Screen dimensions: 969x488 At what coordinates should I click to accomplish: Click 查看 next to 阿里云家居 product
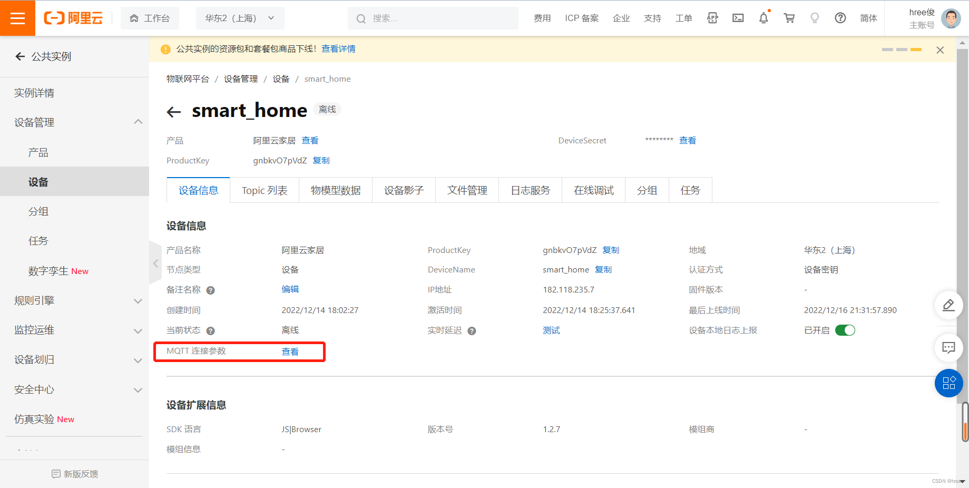point(310,140)
